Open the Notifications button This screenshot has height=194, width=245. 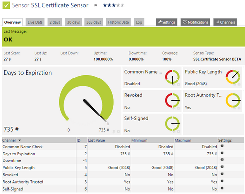(196, 22)
